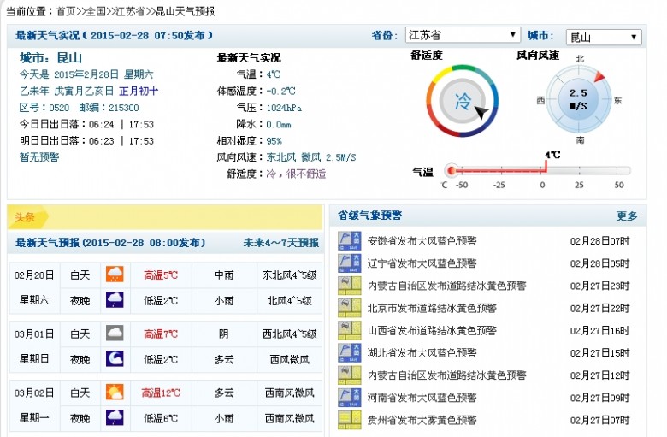This screenshot has width=667, height=437.
Task: Open 山西省发布道路结冰黄色预警 alert
Action: [431, 330]
